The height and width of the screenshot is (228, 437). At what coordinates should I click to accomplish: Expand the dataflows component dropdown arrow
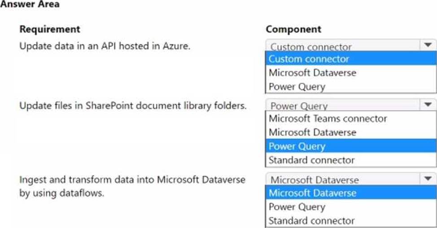428,178
